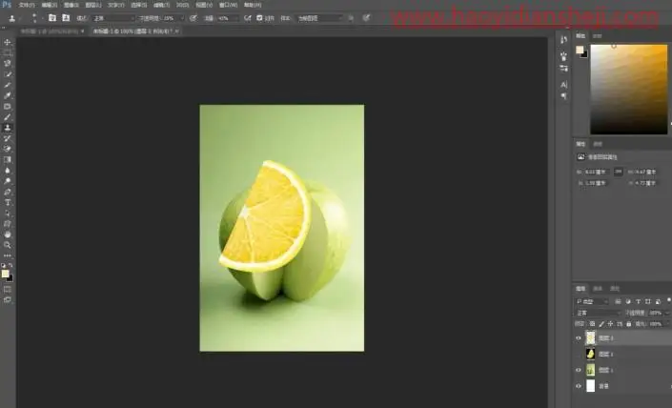Select the Rectangular Marquee tool
Screen dimensions: 672x408
pos(8,52)
